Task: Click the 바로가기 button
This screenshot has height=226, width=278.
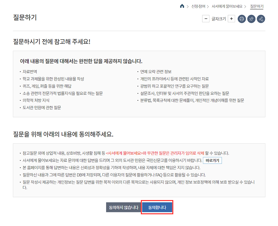Action: 213,161
